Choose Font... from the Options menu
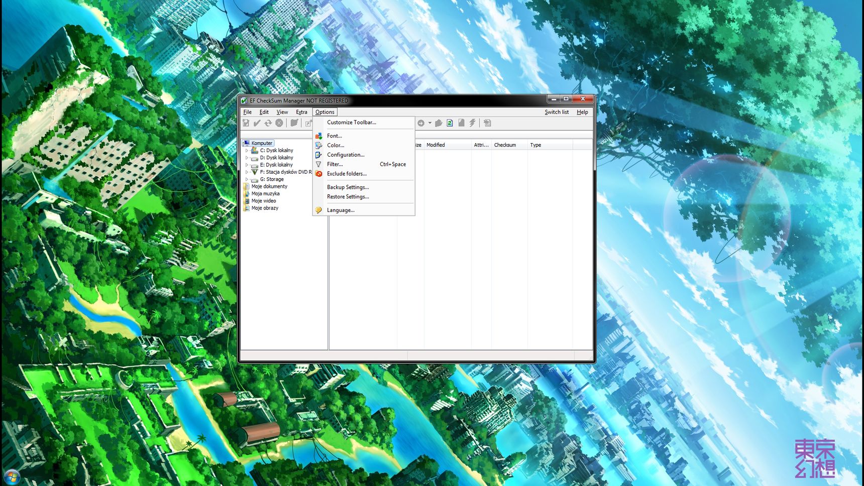864x486 pixels. [364, 136]
